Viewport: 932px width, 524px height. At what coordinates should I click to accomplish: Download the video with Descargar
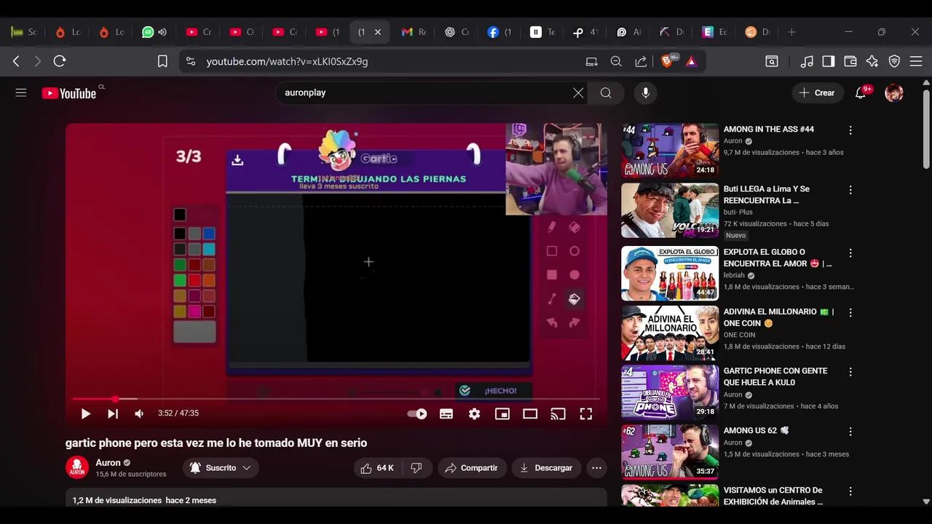click(546, 468)
